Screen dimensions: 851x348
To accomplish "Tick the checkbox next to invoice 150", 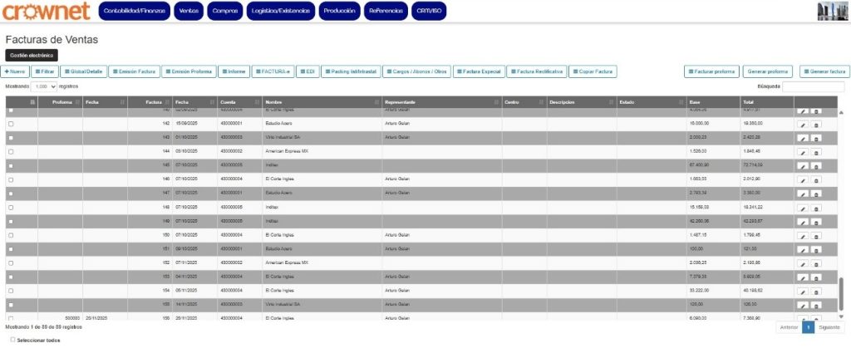I will tap(11, 236).
